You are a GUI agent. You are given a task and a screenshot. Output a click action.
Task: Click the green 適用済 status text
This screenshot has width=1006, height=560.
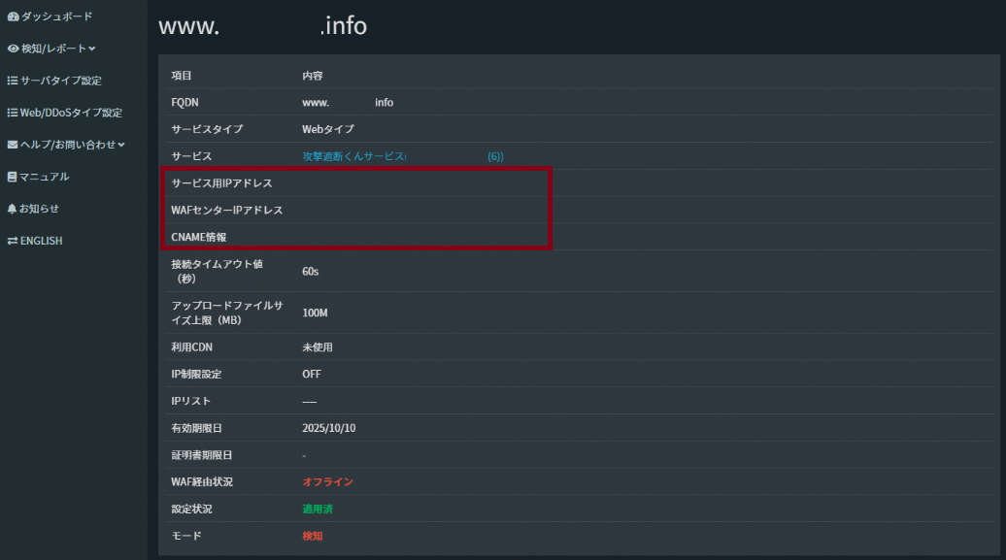[x=318, y=509]
